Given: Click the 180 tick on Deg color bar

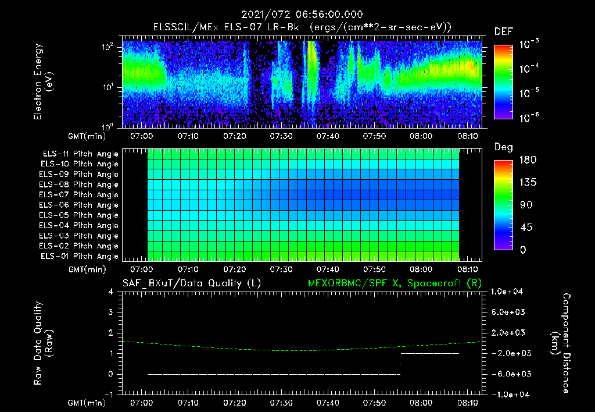Looking at the screenshot, I should click(528, 160).
